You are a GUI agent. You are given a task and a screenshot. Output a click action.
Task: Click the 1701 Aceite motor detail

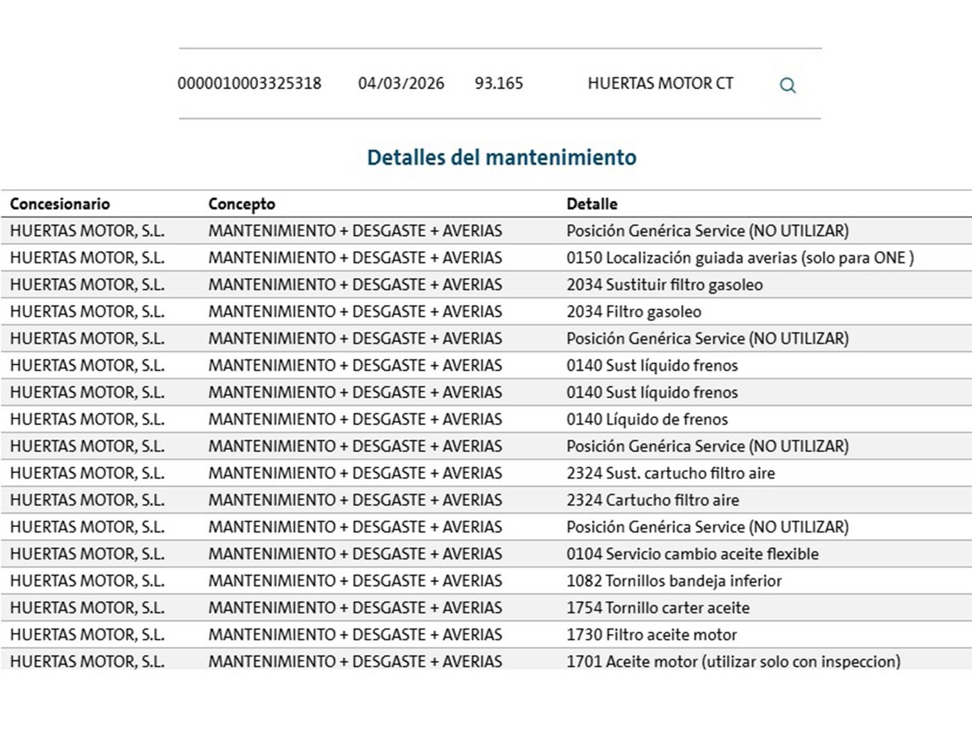(734, 661)
